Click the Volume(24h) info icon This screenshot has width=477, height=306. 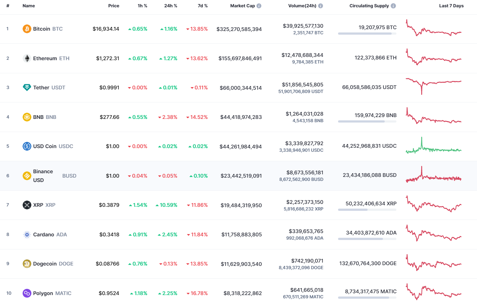(x=321, y=6)
